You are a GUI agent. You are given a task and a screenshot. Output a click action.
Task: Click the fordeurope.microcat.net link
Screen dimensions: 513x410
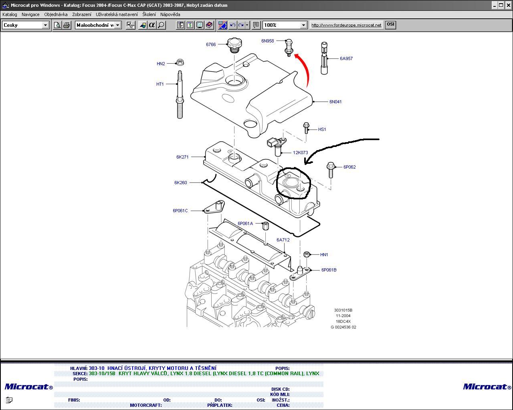tap(346, 25)
